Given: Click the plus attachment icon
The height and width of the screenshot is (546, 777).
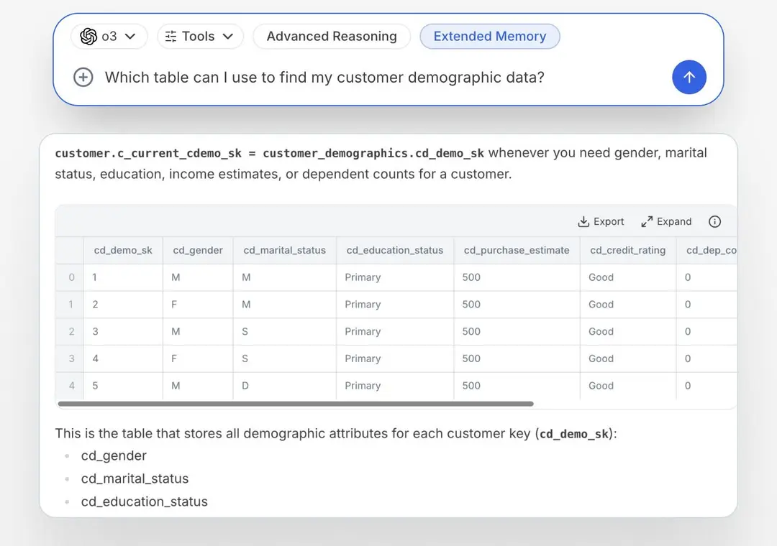Looking at the screenshot, I should pos(83,77).
